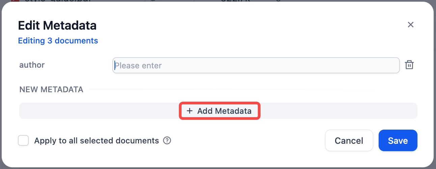
Task: Enable the Apply to all selected documents checkbox
Action: [23, 140]
